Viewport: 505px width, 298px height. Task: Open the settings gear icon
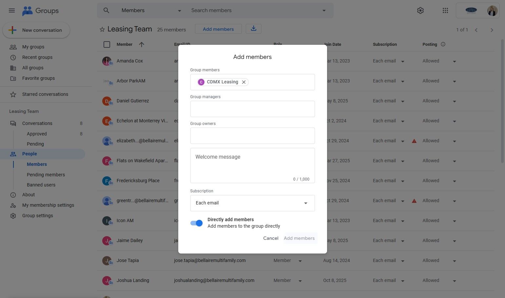pyautogui.click(x=420, y=10)
